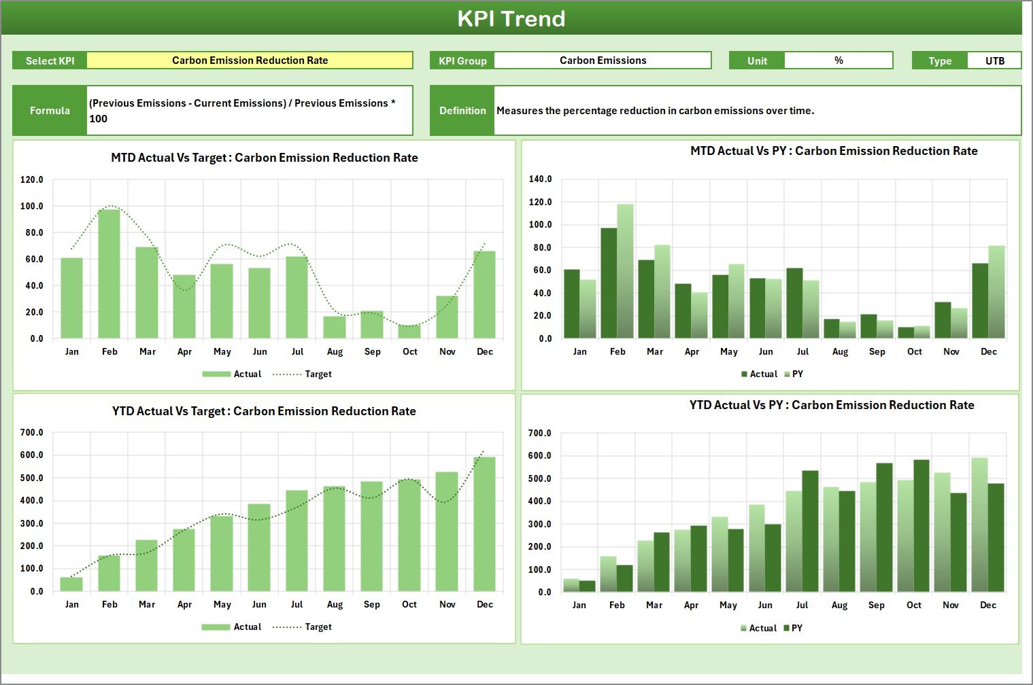Click the Jan axis label in YTD Actual Vs Target
The width and height of the screenshot is (1033, 685).
[72, 603]
